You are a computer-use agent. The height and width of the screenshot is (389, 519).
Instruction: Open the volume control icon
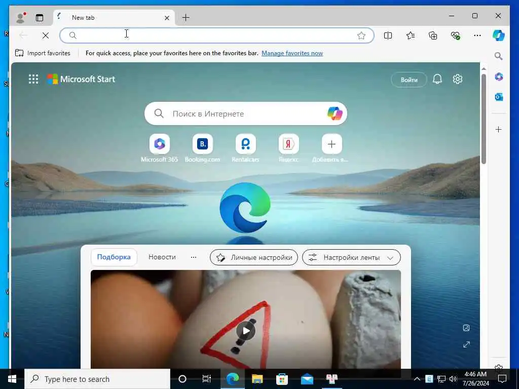(454, 379)
